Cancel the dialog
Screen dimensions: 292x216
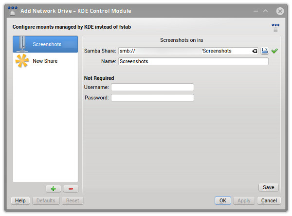point(269,201)
